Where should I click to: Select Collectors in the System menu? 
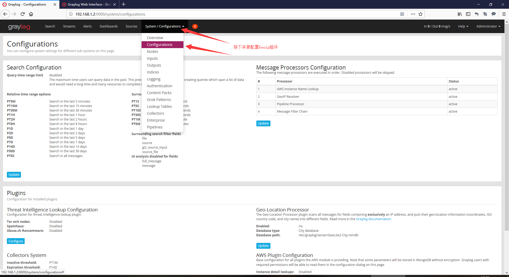click(163, 113)
